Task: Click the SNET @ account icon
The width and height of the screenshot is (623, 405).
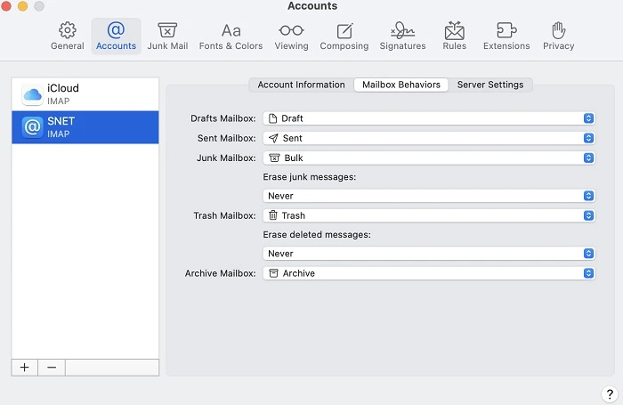Action: coord(33,127)
